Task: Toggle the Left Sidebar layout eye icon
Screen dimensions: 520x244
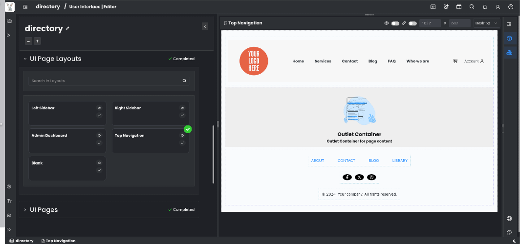Action: pyautogui.click(x=99, y=108)
